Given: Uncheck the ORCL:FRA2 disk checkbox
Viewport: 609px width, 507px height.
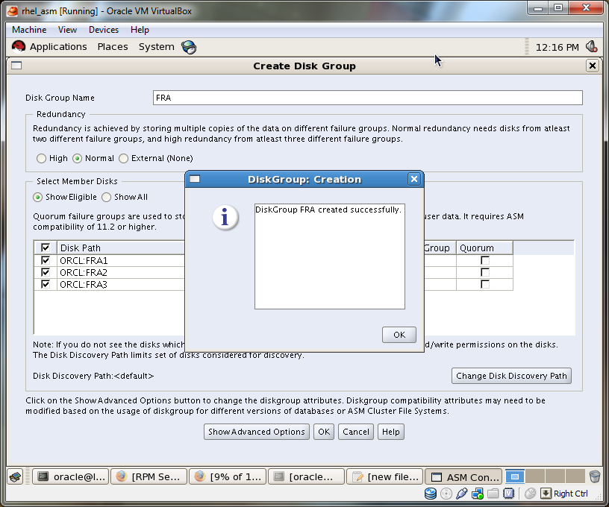Looking at the screenshot, I should (x=46, y=272).
